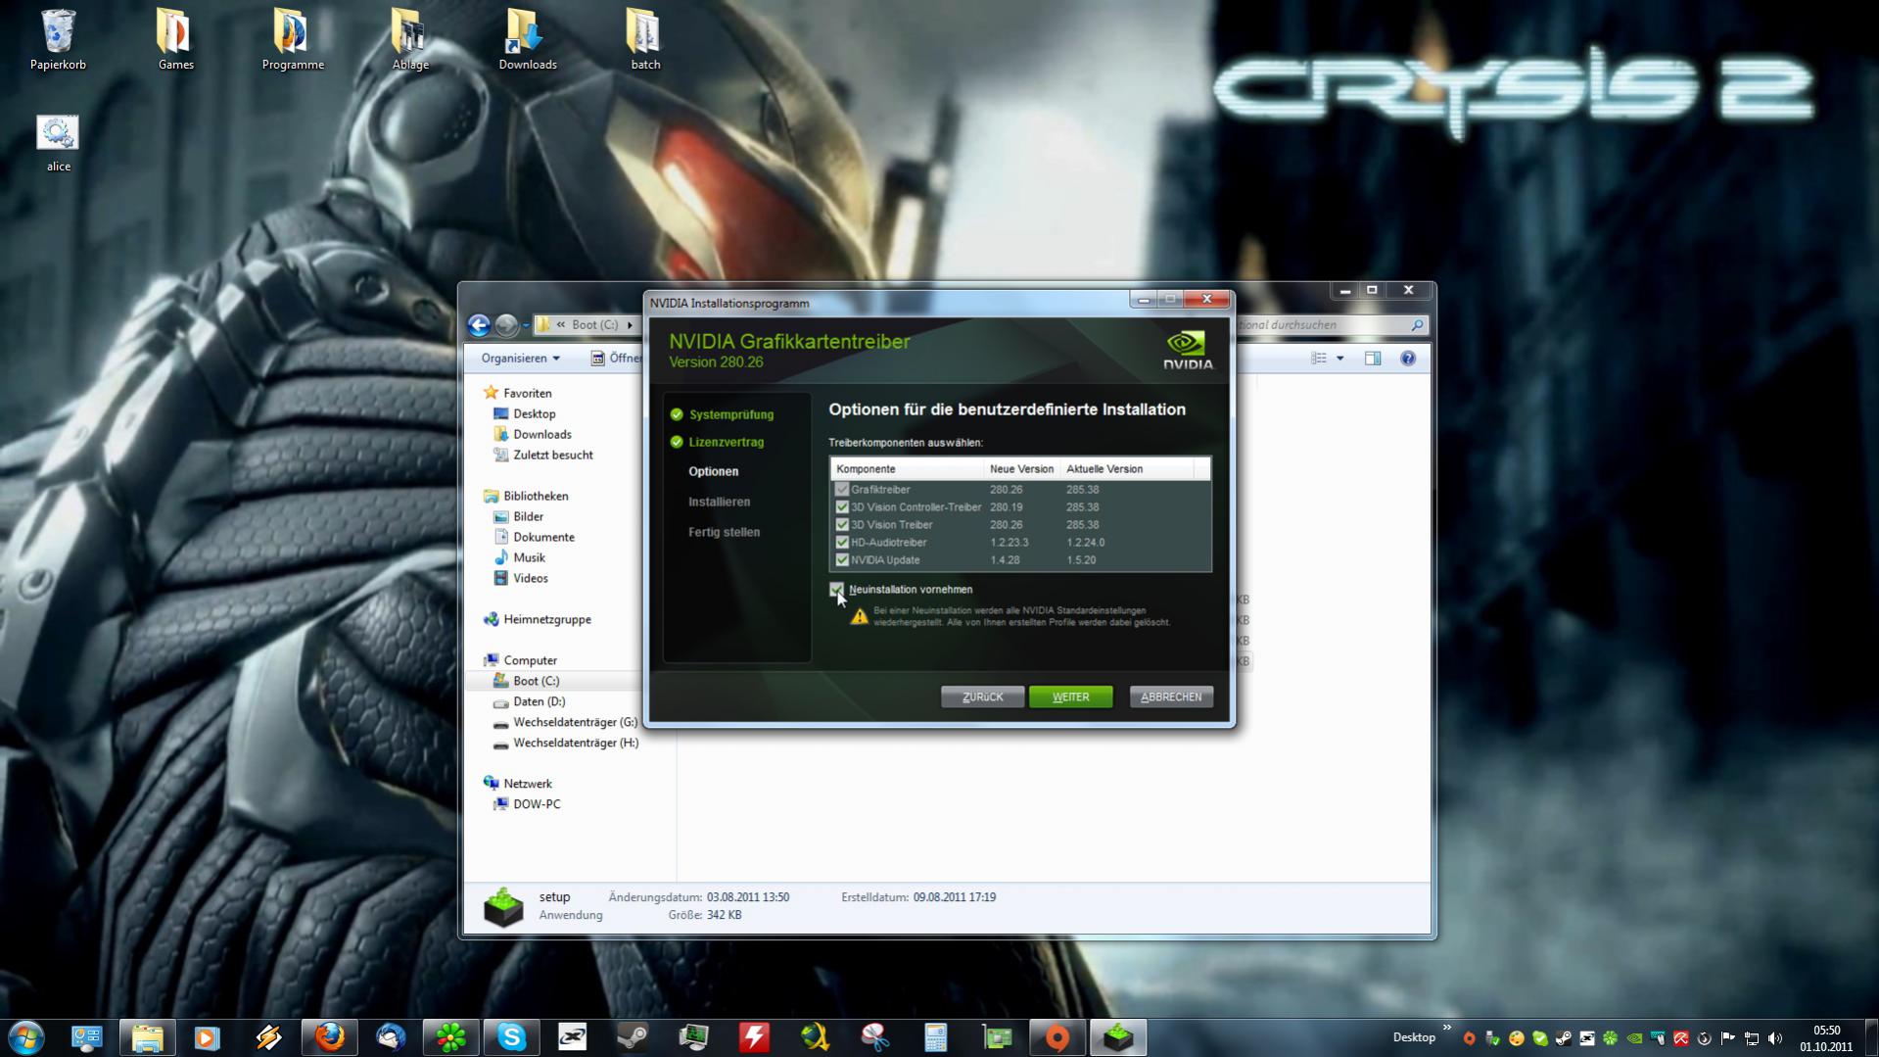Image resolution: width=1879 pixels, height=1057 pixels.
Task: Open Origin from the taskbar
Action: click(1057, 1036)
